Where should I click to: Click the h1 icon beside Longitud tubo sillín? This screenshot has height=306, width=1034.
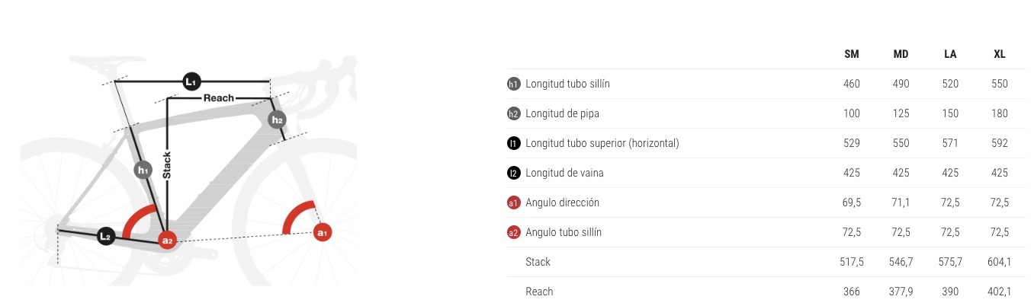[x=514, y=84]
